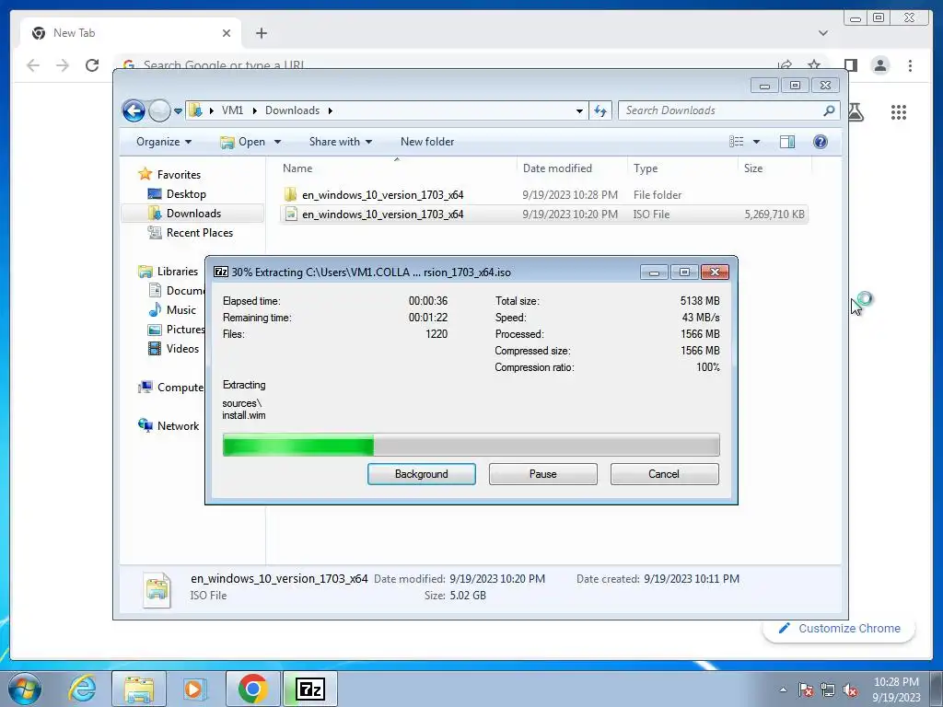Open recent pages dropdown next to nav arrows
Screen dimensions: 943x707
(x=178, y=111)
